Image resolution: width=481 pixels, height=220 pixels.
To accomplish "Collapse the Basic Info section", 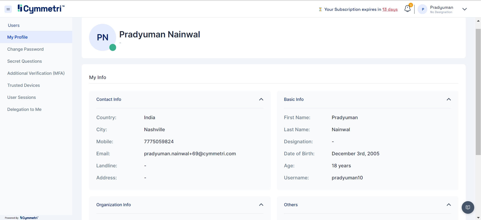I will coord(449,99).
